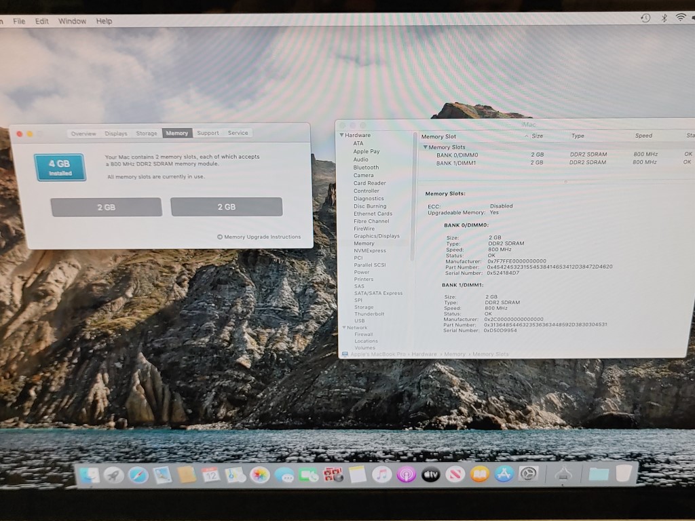Screen dimensions: 695x521
Task: Sort by Size column header
Action: point(538,136)
